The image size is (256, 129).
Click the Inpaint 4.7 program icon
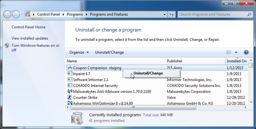(x=70, y=74)
